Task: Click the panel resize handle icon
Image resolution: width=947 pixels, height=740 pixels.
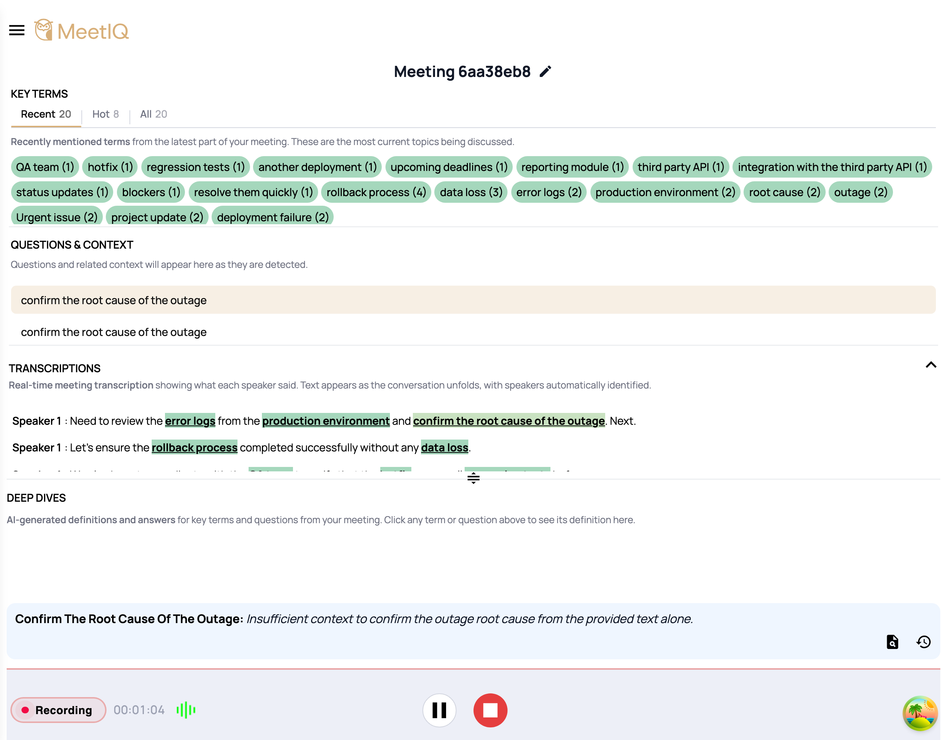Action: 473,478
